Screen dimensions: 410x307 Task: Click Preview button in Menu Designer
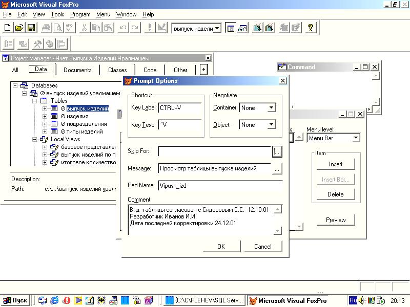coord(336,220)
